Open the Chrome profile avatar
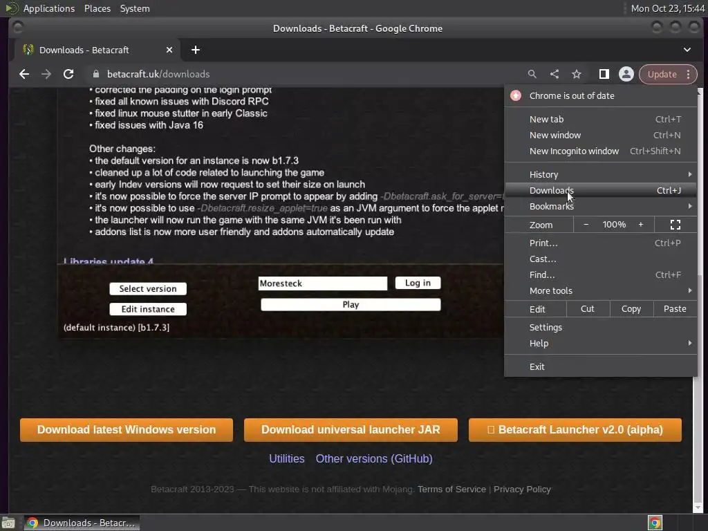Viewport: 708px width, 531px height. (x=626, y=74)
